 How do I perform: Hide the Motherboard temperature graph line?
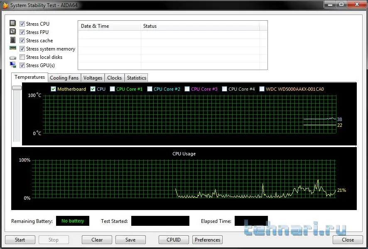click(x=53, y=89)
